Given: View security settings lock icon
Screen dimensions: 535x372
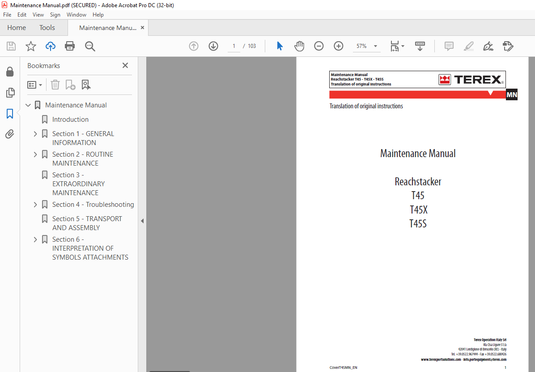Looking at the screenshot, I should coord(10,72).
